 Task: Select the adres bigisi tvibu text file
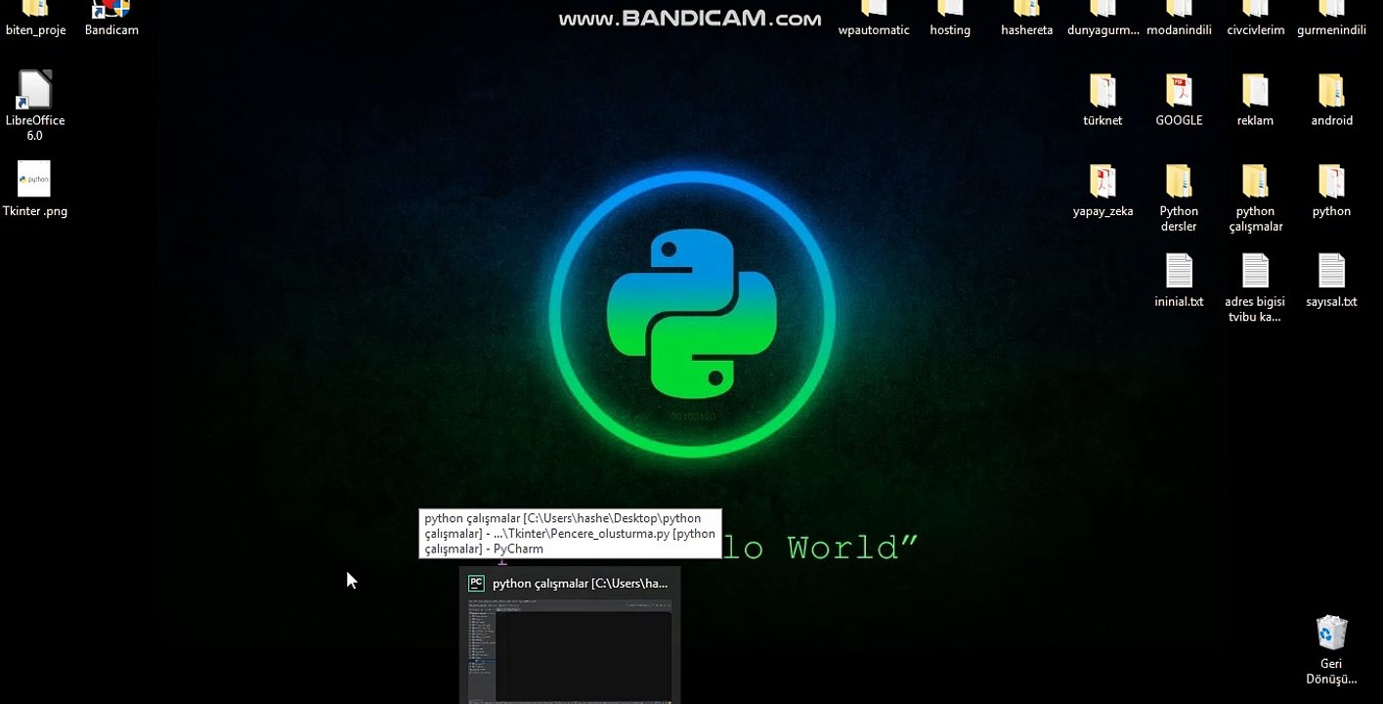click(x=1255, y=288)
